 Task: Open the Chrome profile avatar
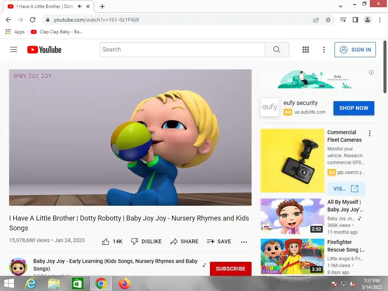[x=368, y=20]
